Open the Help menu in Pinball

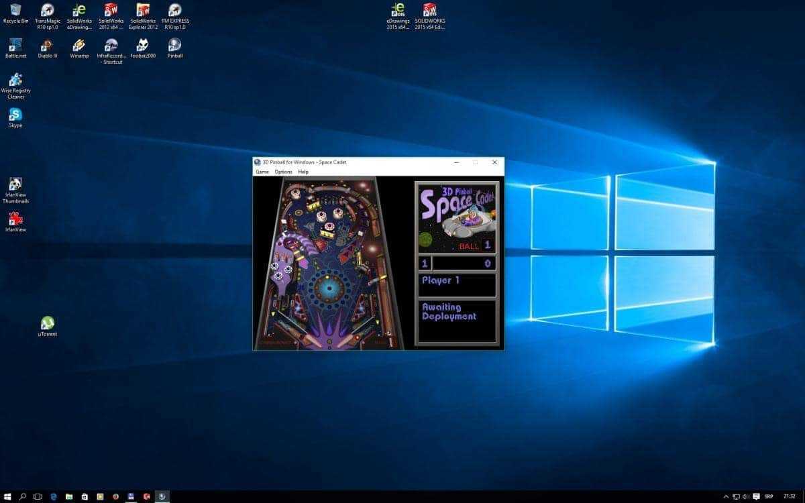[303, 172]
